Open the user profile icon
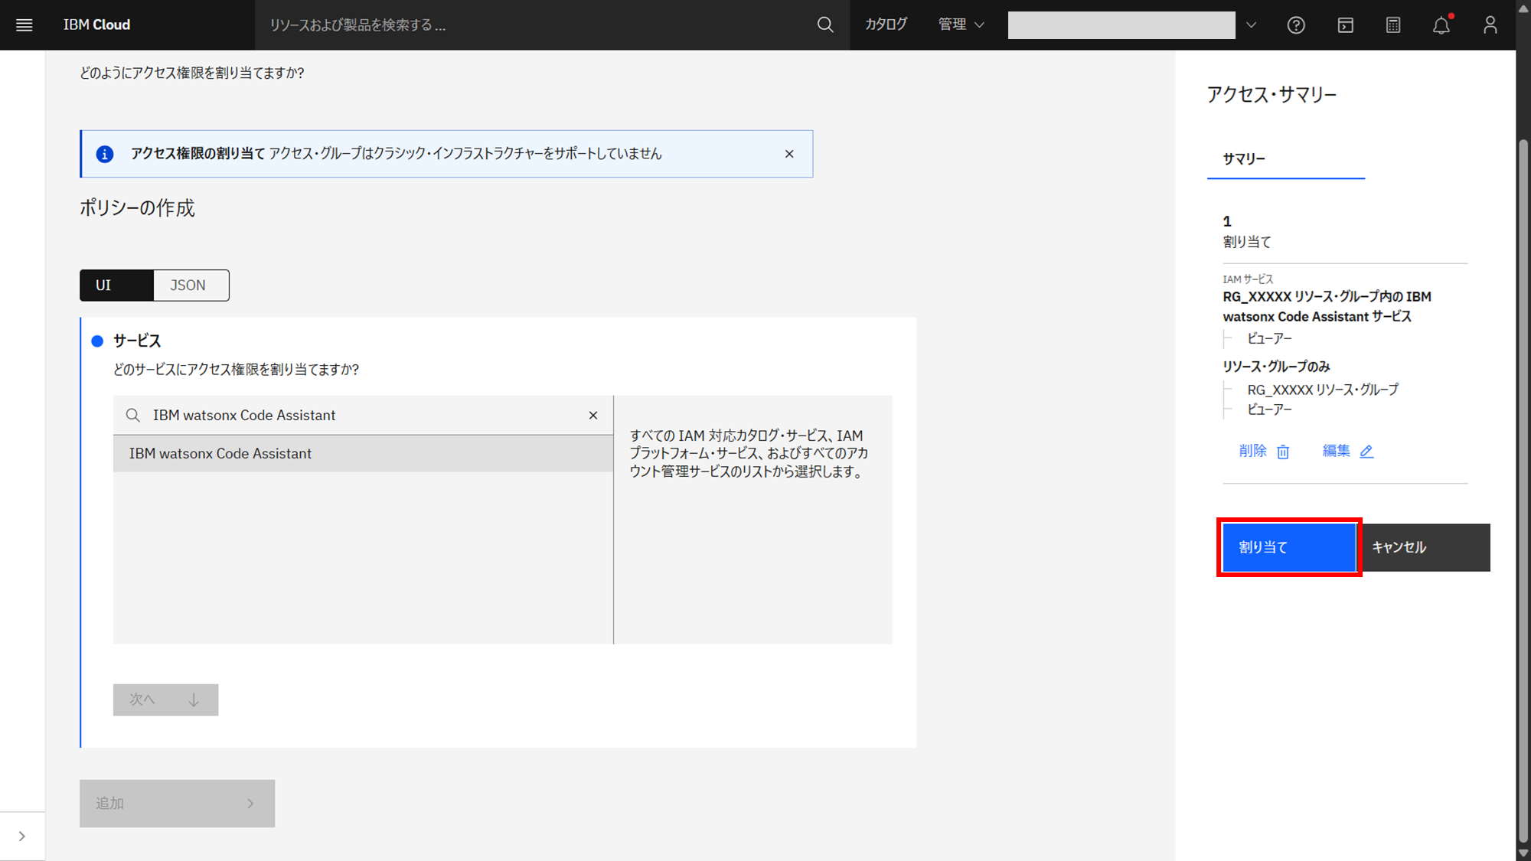The image size is (1531, 861). click(1490, 25)
